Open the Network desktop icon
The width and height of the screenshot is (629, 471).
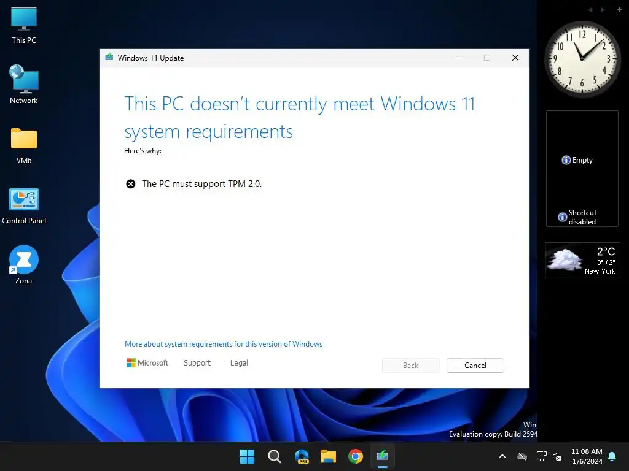24,85
